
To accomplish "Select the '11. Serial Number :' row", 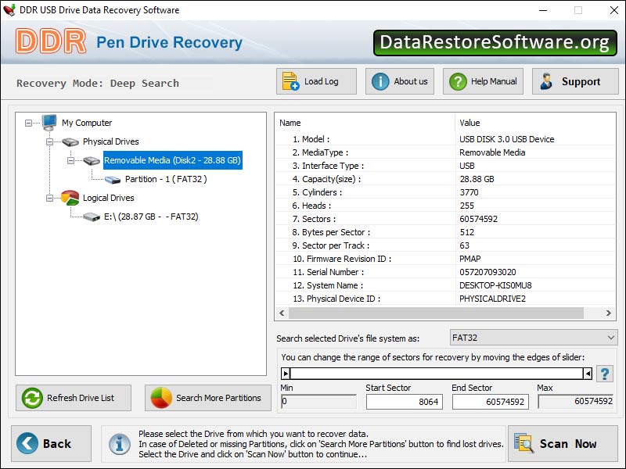I will coord(444,272).
